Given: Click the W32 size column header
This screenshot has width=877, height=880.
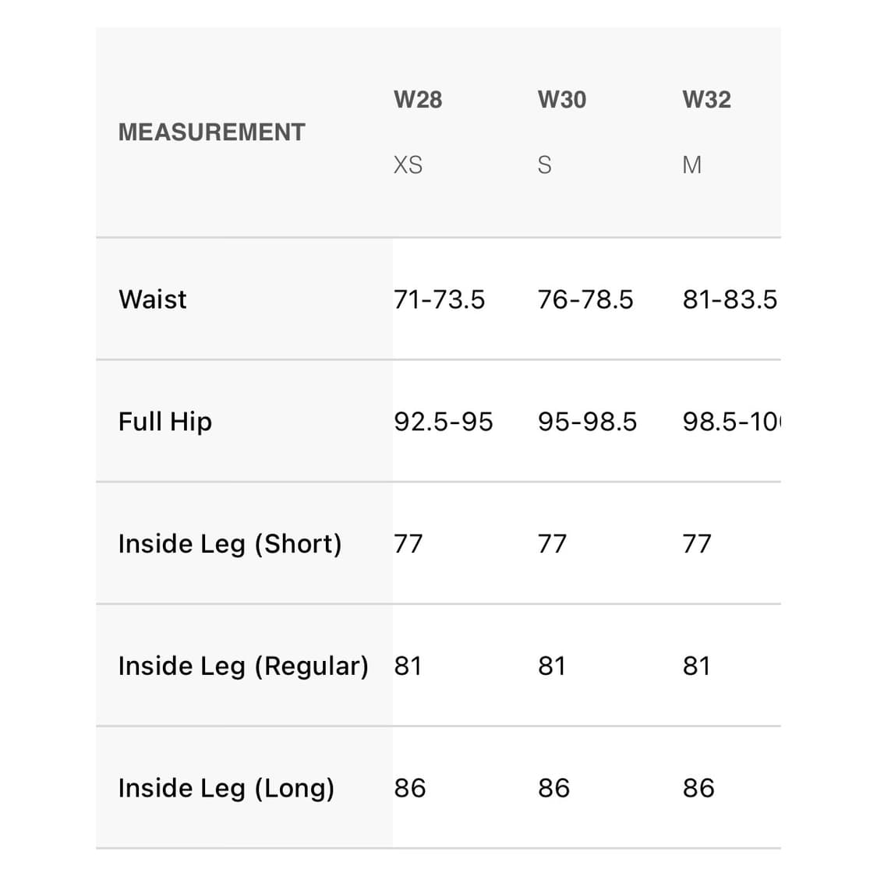Looking at the screenshot, I should (x=706, y=100).
